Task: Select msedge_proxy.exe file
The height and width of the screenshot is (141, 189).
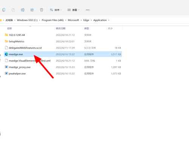Action: [63, 67]
